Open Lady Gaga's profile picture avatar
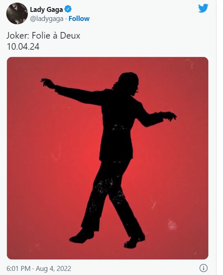Viewport: 223px width, 275px height. [x=17, y=14]
